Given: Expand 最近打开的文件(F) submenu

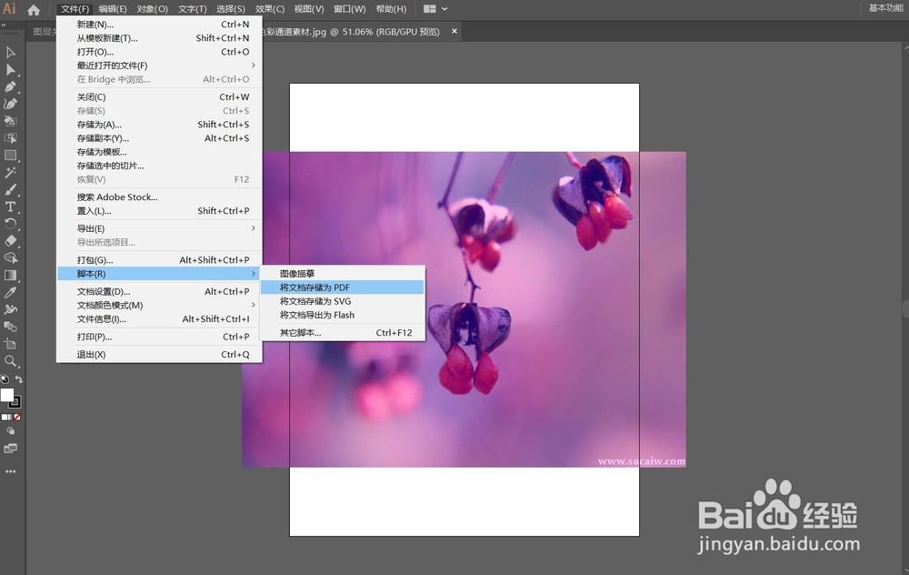Looking at the screenshot, I should click(159, 66).
